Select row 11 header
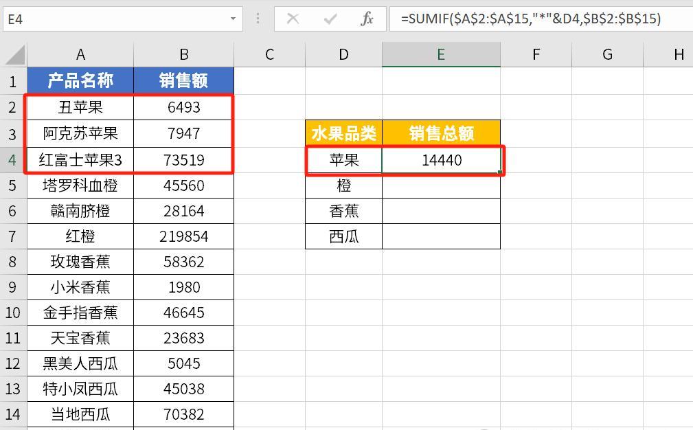 (13, 339)
